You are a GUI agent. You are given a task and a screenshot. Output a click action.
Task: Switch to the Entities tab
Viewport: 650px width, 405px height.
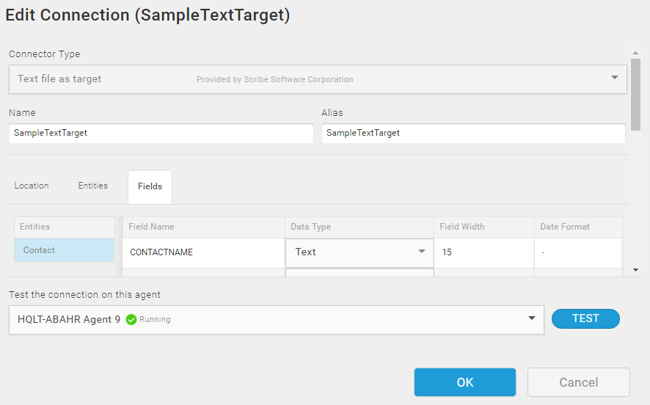pos(93,186)
